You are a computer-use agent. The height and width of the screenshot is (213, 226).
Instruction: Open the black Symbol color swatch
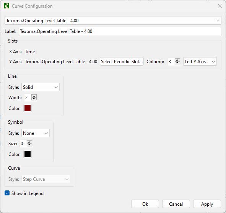coord(28,154)
